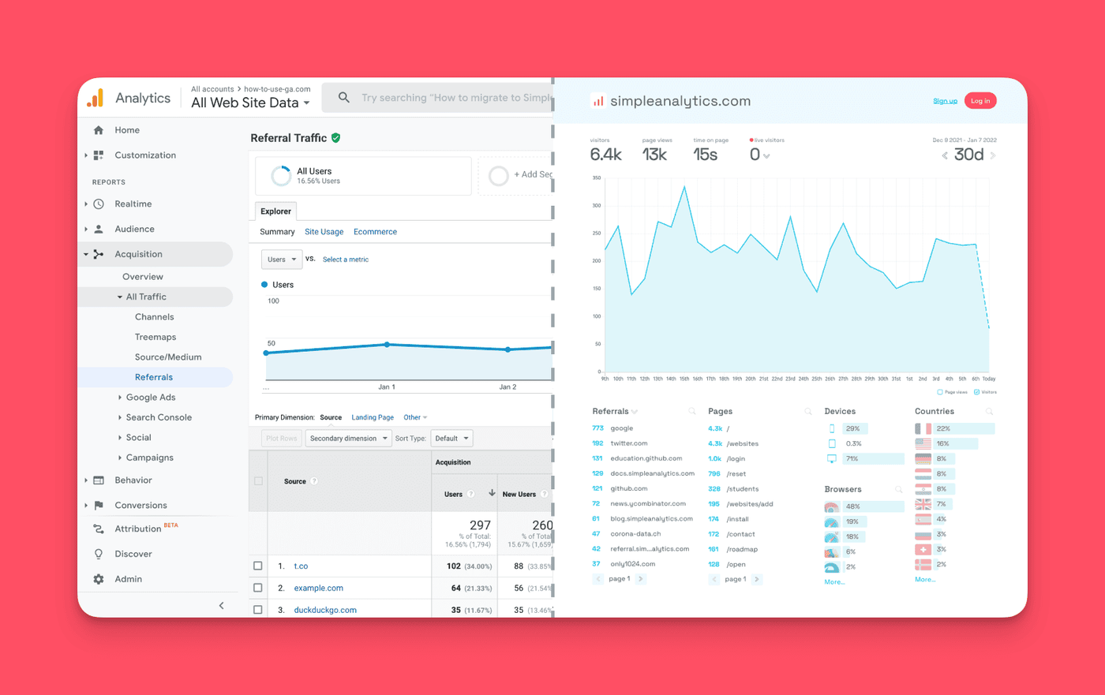The height and width of the screenshot is (695, 1105).
Task: Select the example.com row checkbox
Action: pos(258,588)
